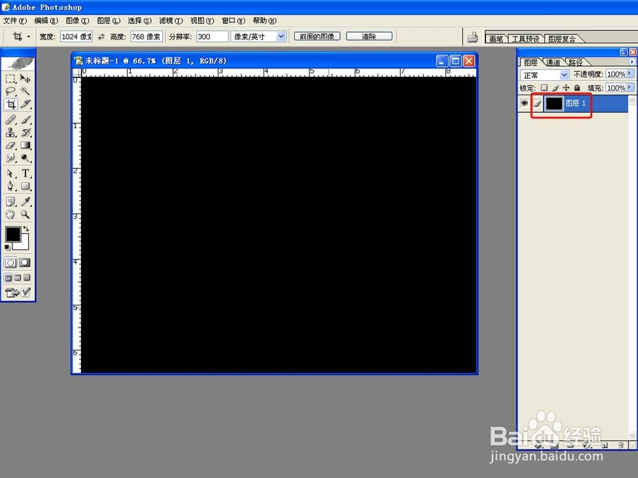Switch to full screen with menu bar
The image size is (638, 478).
pos(17,278)
